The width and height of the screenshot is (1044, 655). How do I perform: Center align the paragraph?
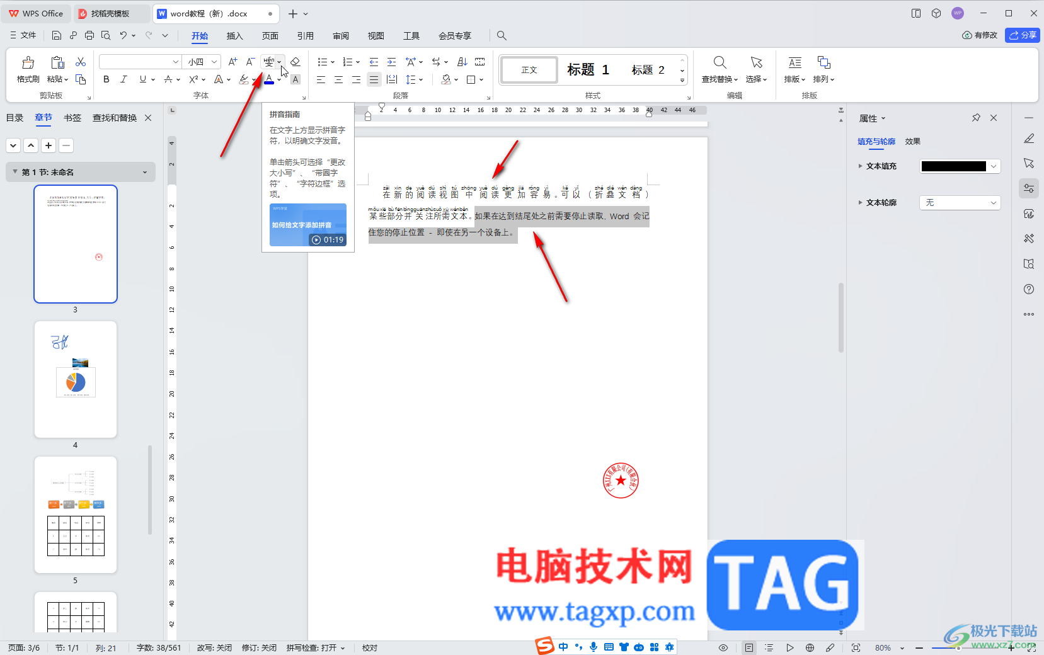pos(338,79)
